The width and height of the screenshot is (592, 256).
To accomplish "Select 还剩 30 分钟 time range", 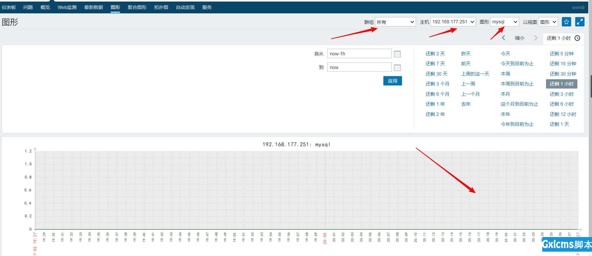I will (x=563, y=74).
